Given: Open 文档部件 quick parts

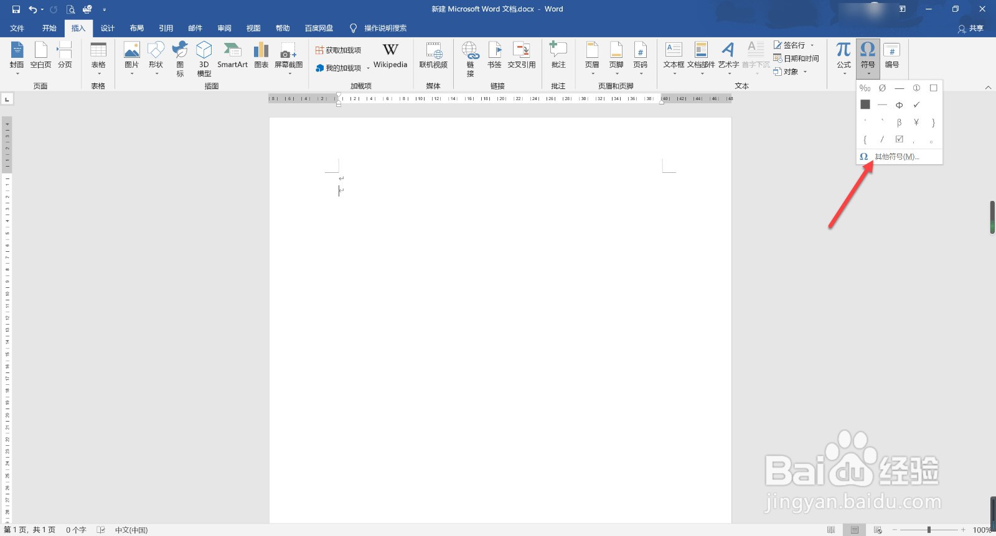Looking at the screenshot, I should tap(701, 58).
